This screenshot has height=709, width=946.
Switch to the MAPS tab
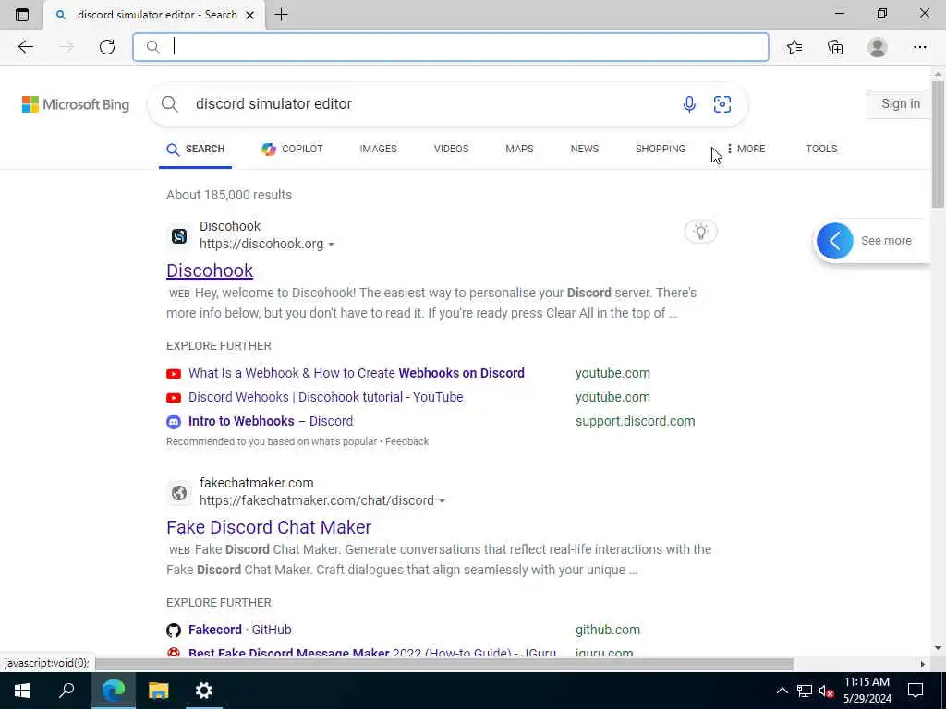coord(519,149)
